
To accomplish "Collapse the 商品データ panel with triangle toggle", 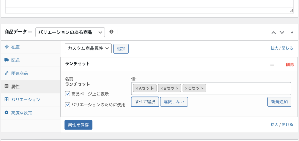I will point(292,32).
